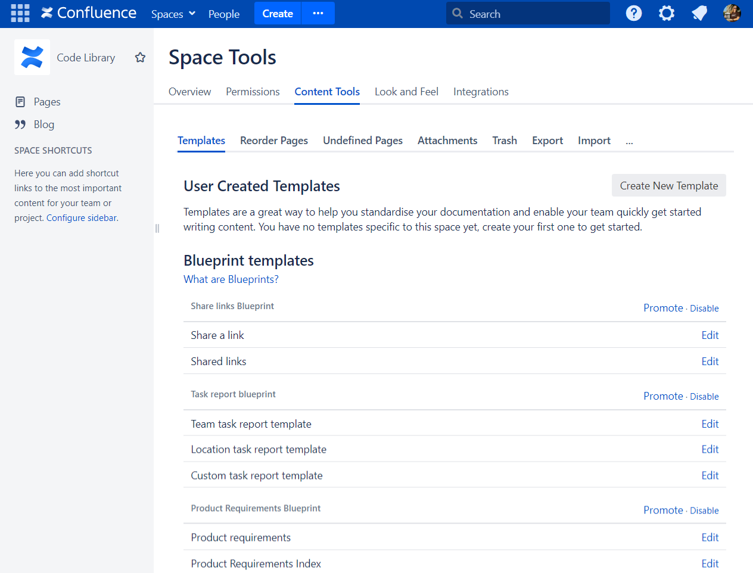Open Blog in the sidebar

[43, 124]
